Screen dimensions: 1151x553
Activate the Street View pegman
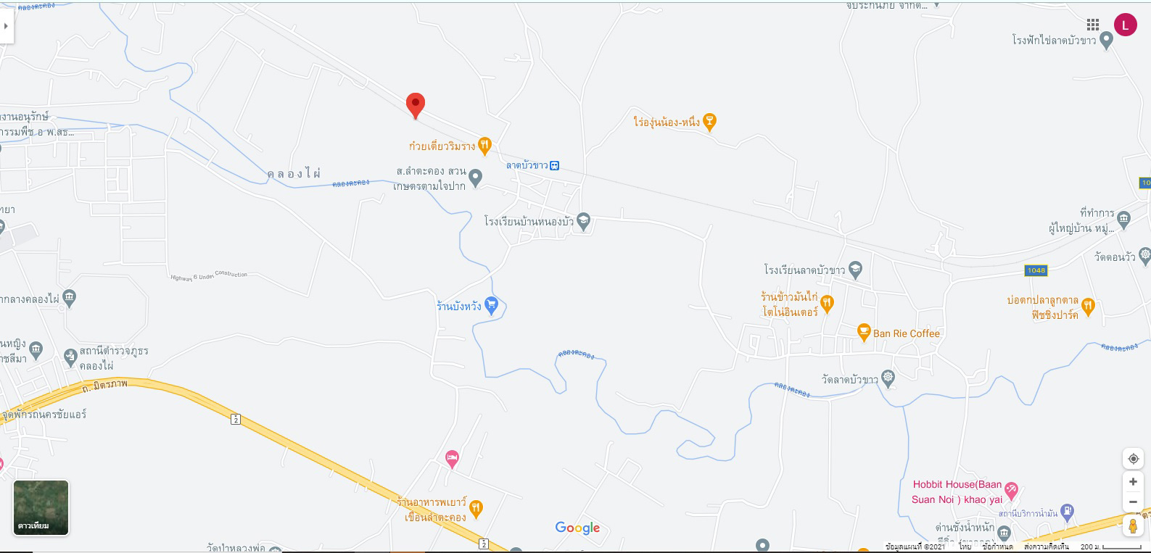1133,526
